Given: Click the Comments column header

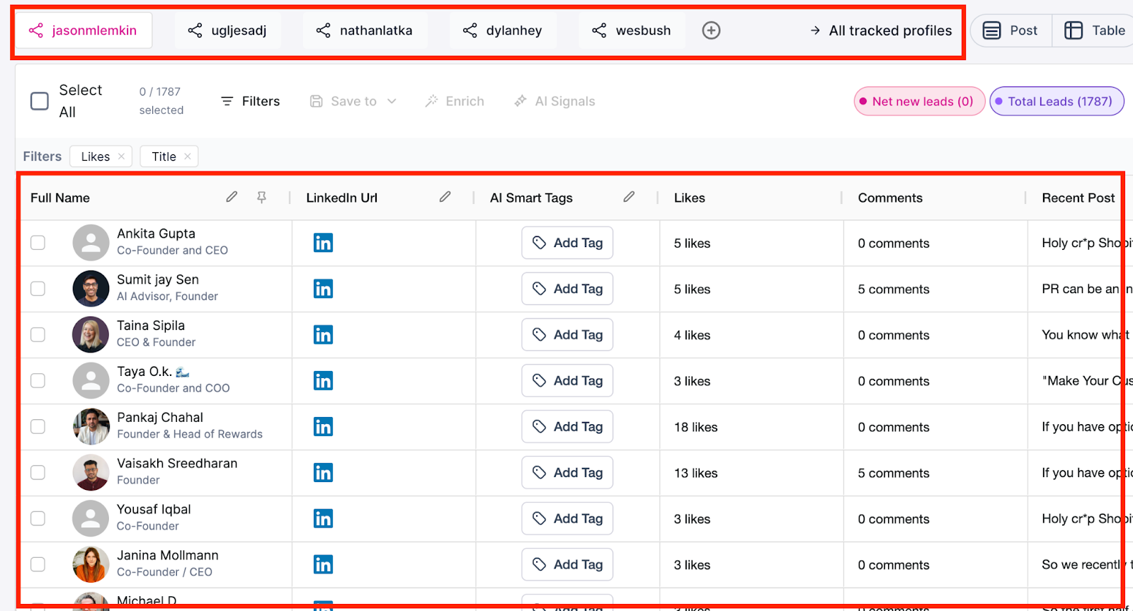Looking at the screenshot, I should pos(890,198).
